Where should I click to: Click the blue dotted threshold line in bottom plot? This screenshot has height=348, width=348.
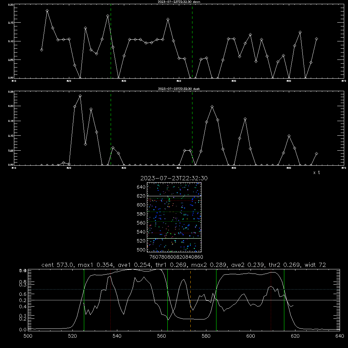coord(184,290)
